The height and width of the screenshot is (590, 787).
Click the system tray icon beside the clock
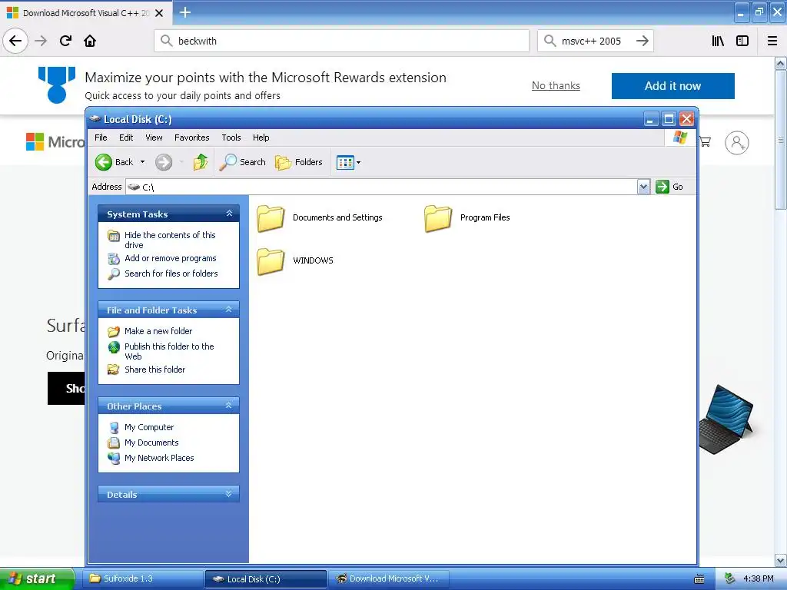pos(730,579)
